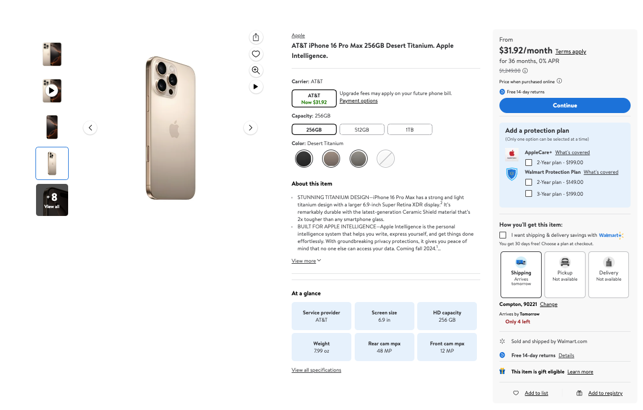Enable Walmart+ shipping and delivery savings checkbox
The height and width of the screenshot is (410, 643).
[x=503, y=235]
